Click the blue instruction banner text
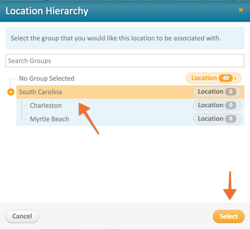 [x=116, y=38]
